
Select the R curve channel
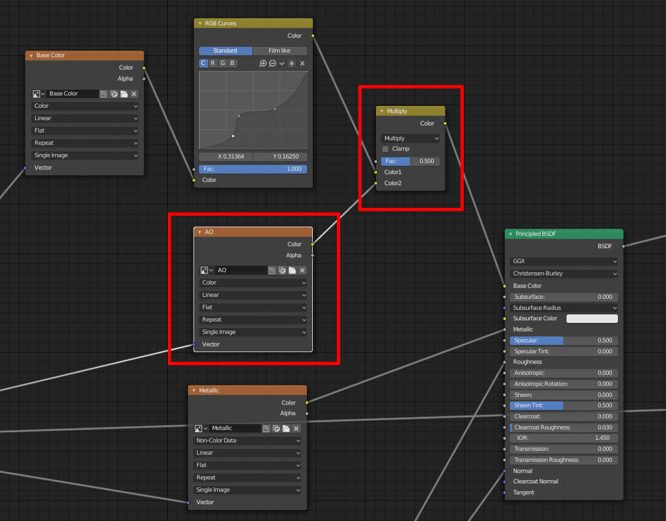(x=213, y=63)
